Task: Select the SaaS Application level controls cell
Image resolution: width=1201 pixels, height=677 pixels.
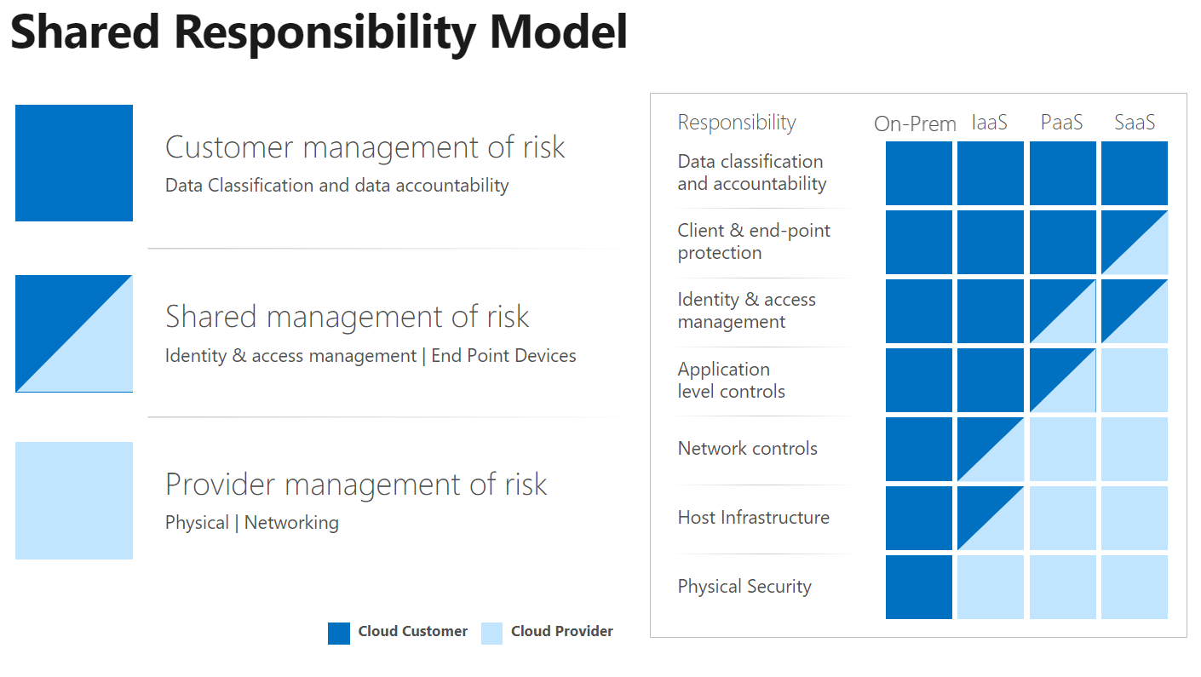Action: point(1134,381)
